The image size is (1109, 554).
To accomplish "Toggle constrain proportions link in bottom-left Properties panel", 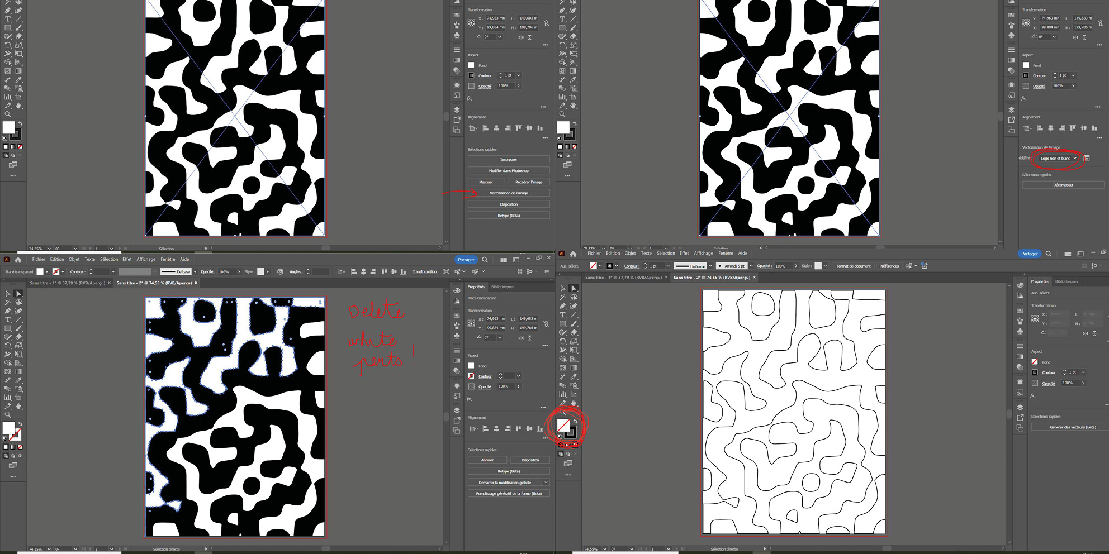I will point(546,324).
